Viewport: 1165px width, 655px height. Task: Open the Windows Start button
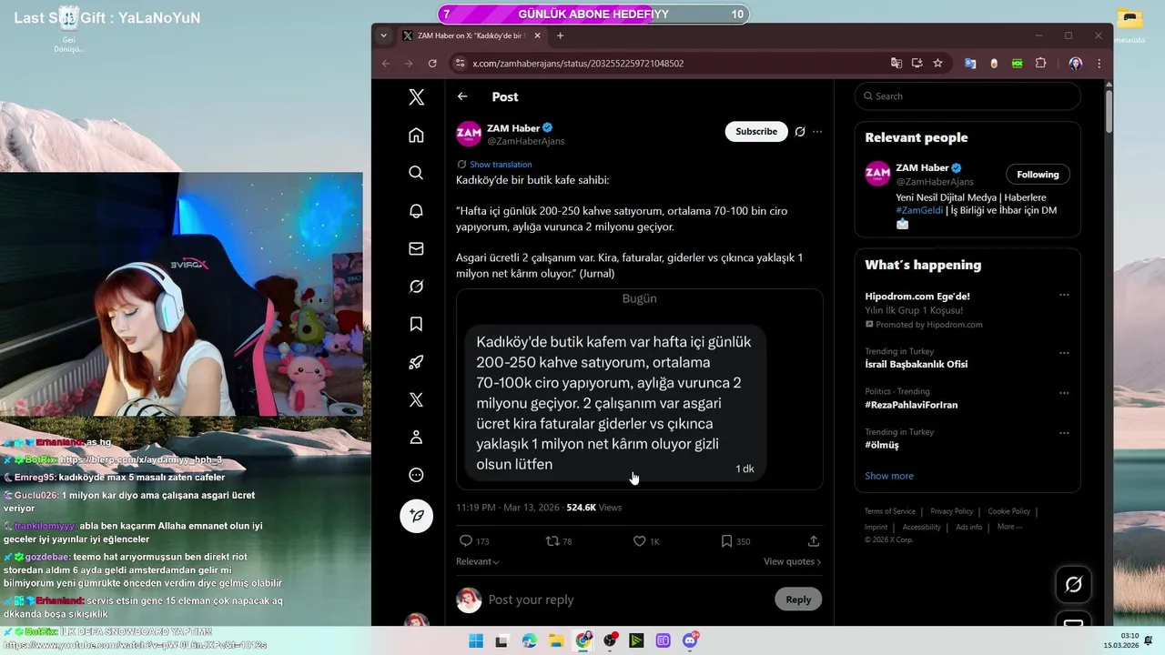[x=475, y=640]
